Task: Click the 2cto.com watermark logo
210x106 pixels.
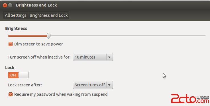Action: pos(190,99)
